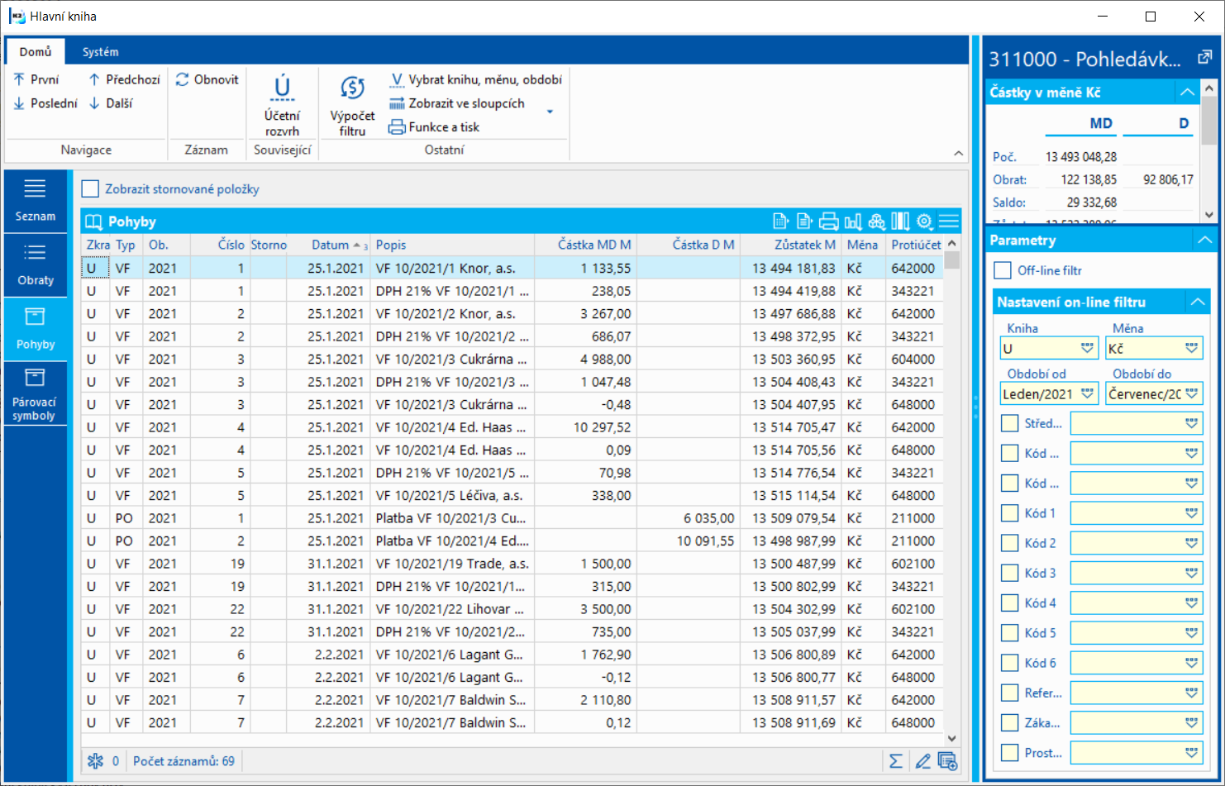Screen dimensions: 1225x786
Task: Open the Měna dropdown
Action: 1191,349
